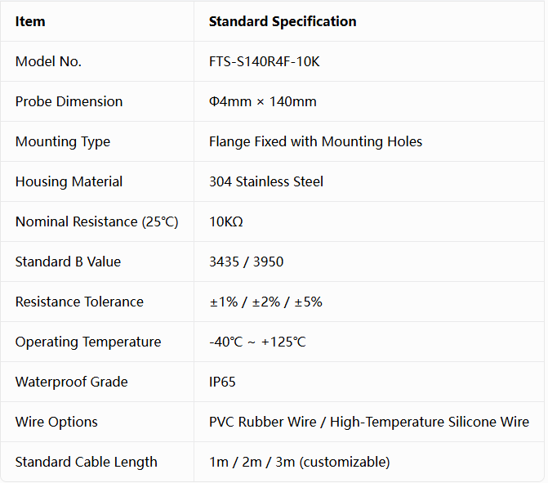Select the Standard Cable Length value
This screenshot has height=483, width=548.
299,463
